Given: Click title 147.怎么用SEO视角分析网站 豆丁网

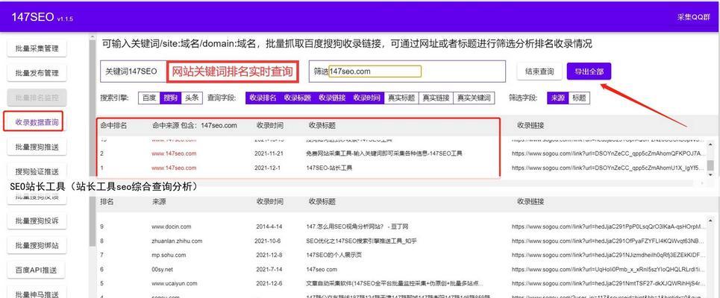Looking at the screenshot, I should (x=357, y=226).
